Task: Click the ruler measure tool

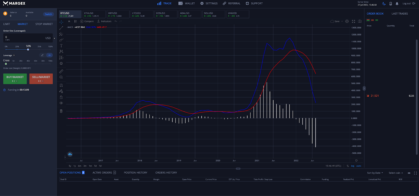Action: pos(61,71)
